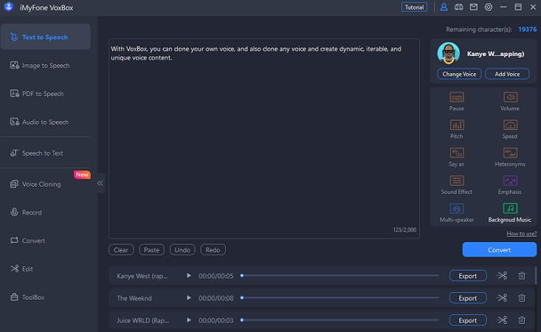Screen dimensions: 541x332
Task: Trim the Kanye West audio clip
Action: (x=502, y=276)
